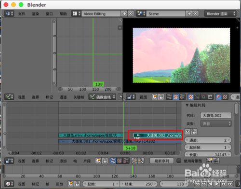Viewport: 241px width, 189px height.
Task: Render animation via clapperboard icon
Action: tap(216, 161)
